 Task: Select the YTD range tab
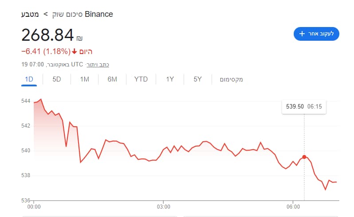141,79
